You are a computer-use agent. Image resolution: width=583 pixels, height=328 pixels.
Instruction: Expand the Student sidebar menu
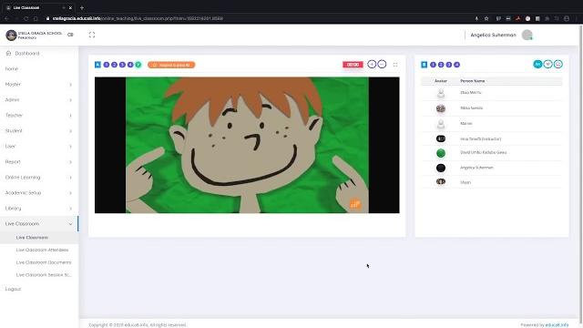[39, 131]
